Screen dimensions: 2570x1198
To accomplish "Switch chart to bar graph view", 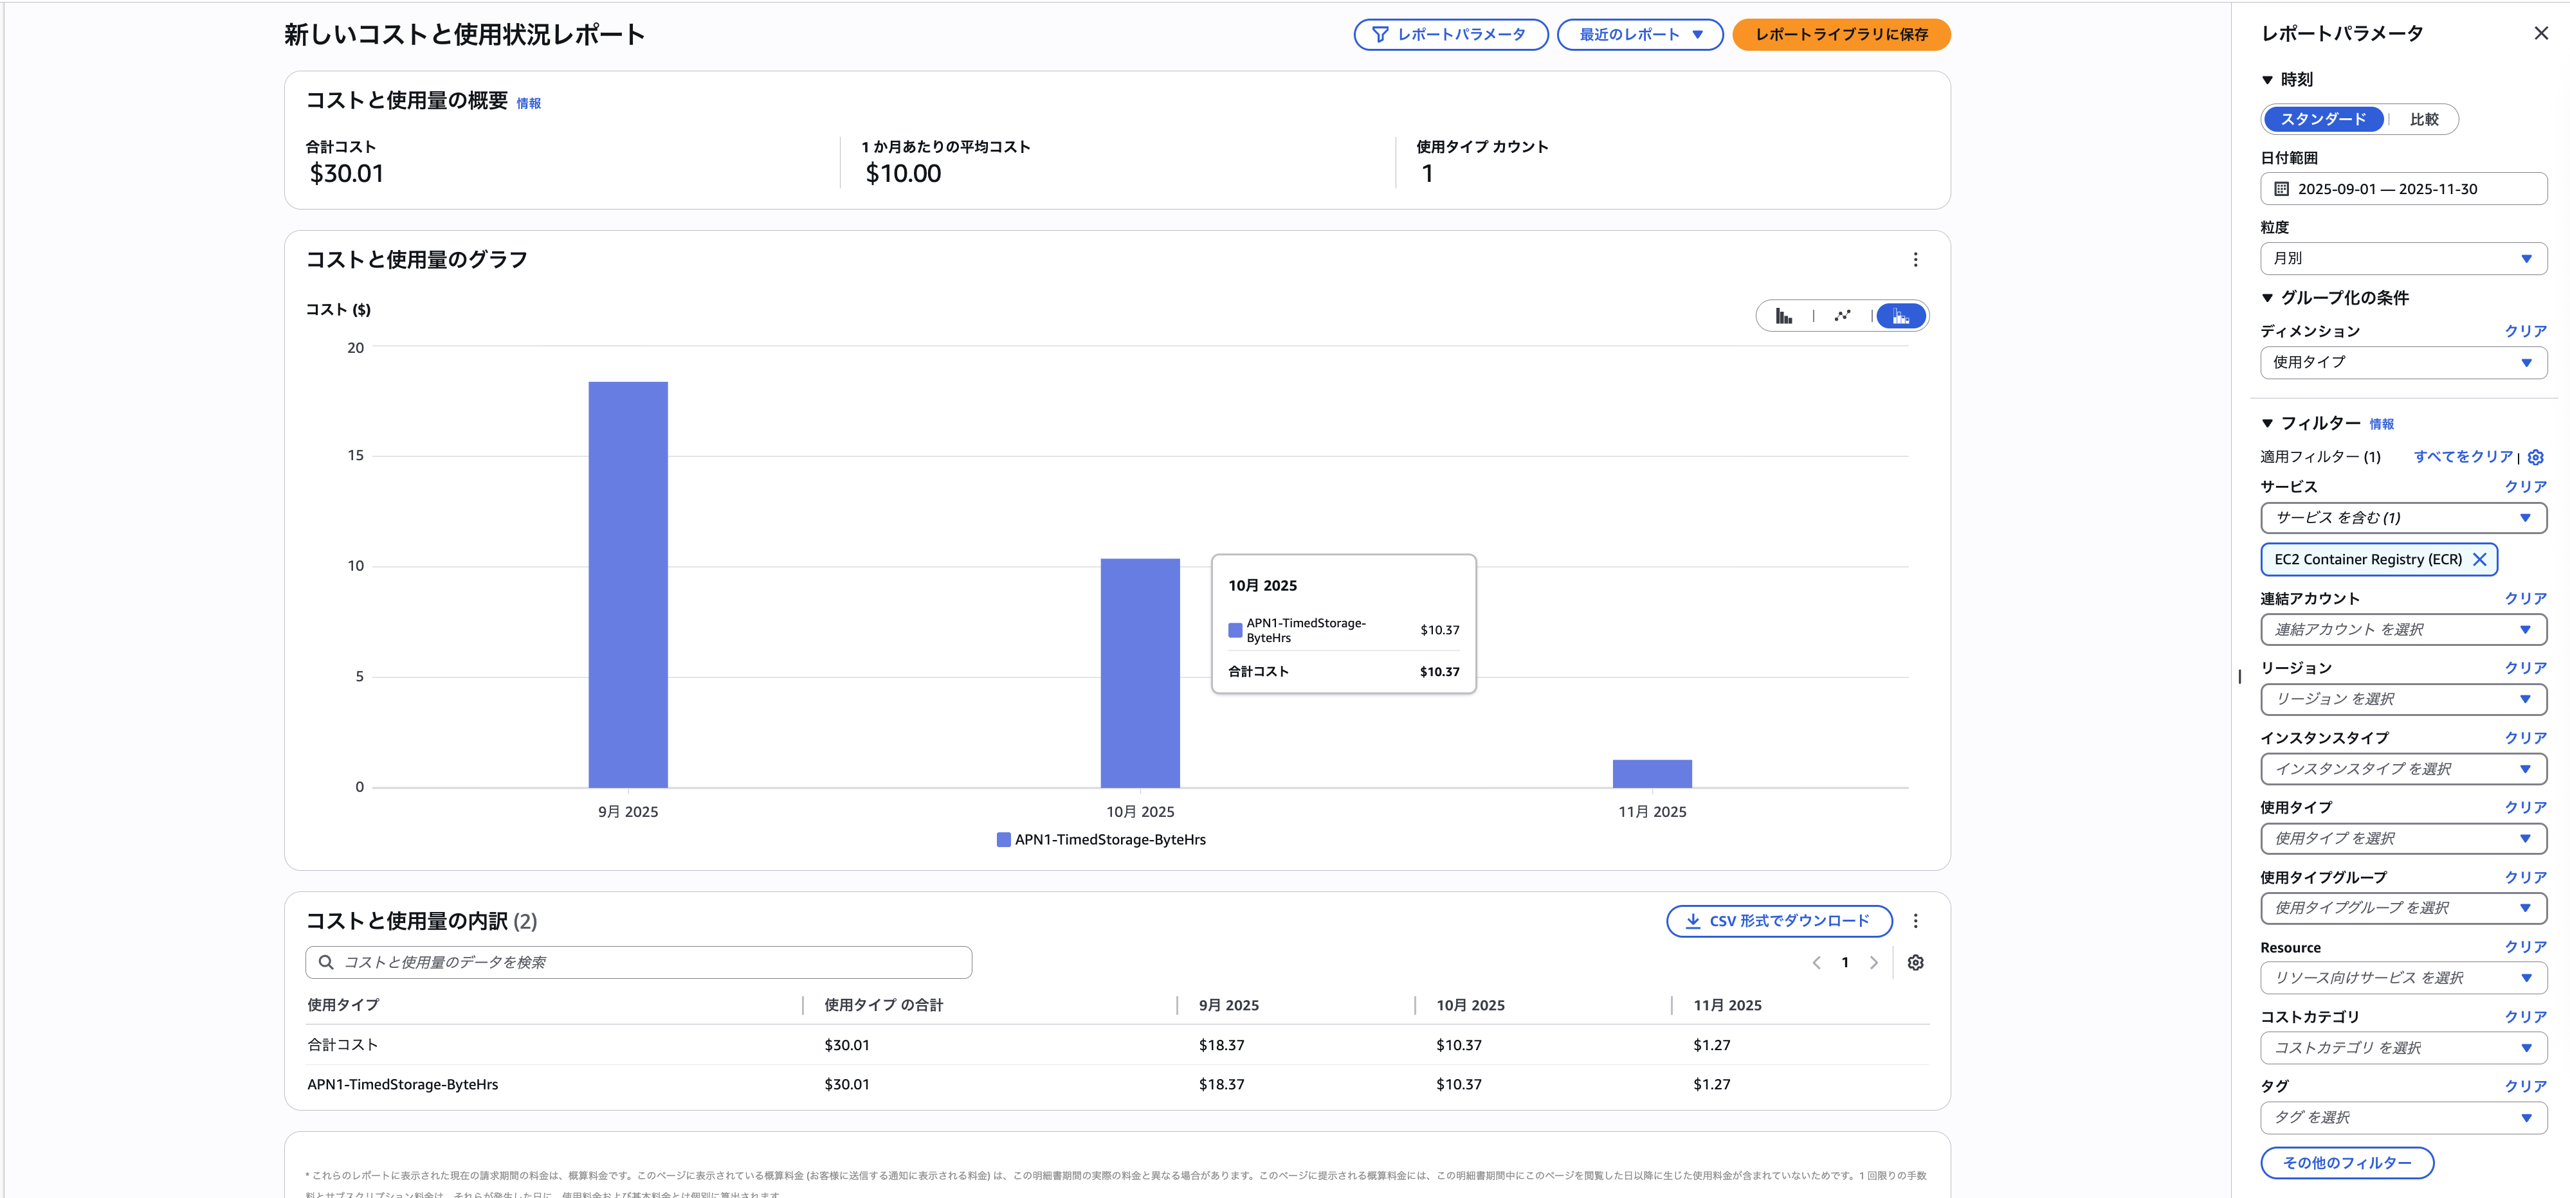I will pyautogui.click(x=1784, y=316).
